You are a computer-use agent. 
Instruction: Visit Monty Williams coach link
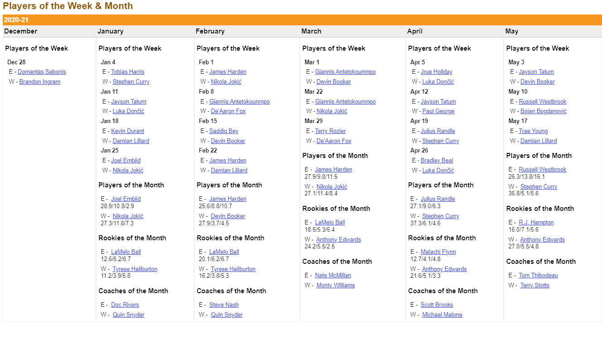pos(336,286)
